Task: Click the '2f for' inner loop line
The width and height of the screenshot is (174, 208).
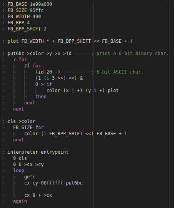Action: 32,66
